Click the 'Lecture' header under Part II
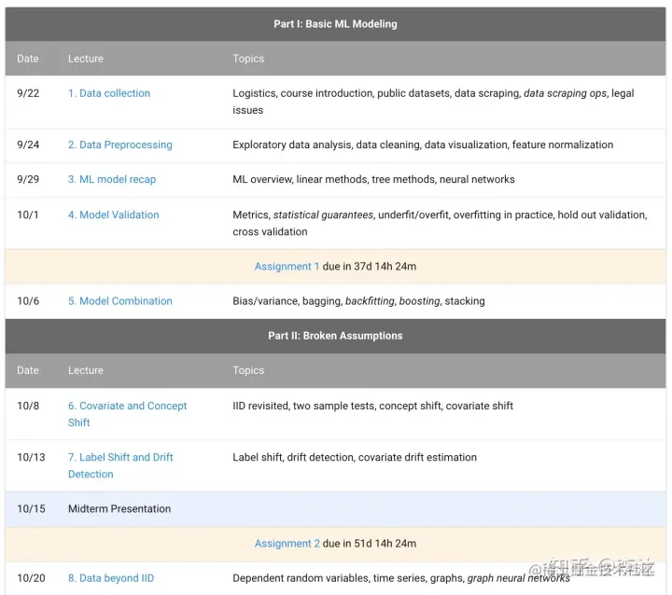The height and width of the screenshot is (595, 672). 86,370
